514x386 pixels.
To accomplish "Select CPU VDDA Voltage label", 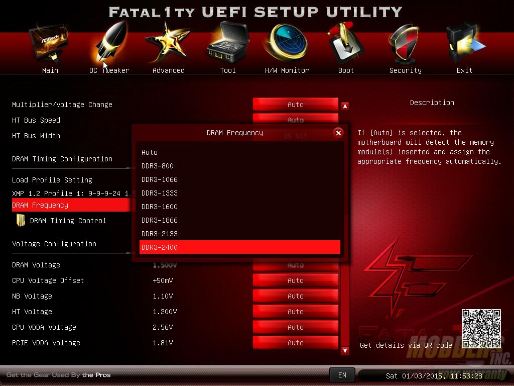I will 44,327.
